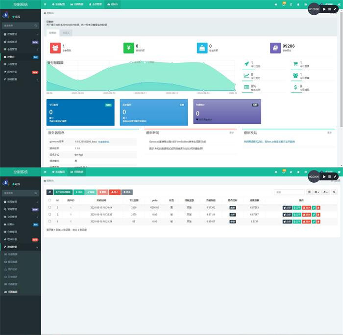Screen dimensions: 343x335
Task: Tick checkbox for row Id 3
Action: tap(50, 207)
